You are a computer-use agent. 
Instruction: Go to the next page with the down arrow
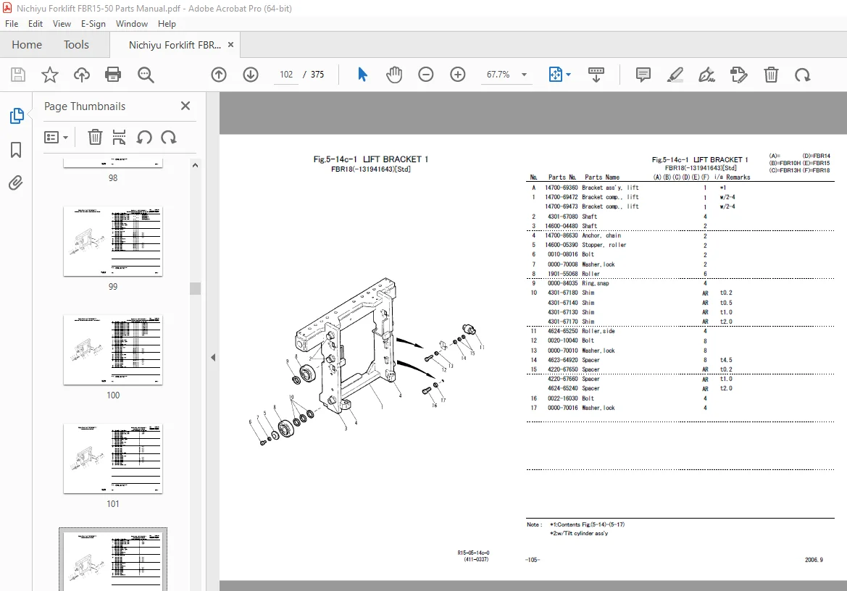pyautogui.click(x=251, y=75)
